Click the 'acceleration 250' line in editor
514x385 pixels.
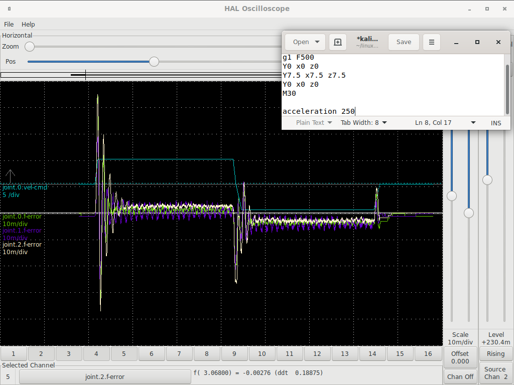click(319, 111)
